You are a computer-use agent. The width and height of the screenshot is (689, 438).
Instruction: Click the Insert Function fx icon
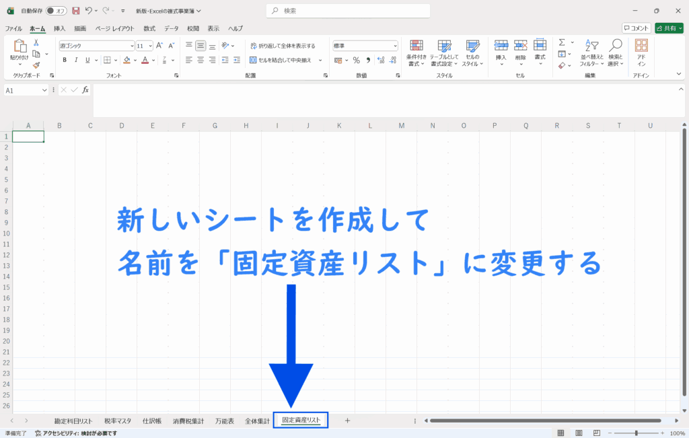85,90
